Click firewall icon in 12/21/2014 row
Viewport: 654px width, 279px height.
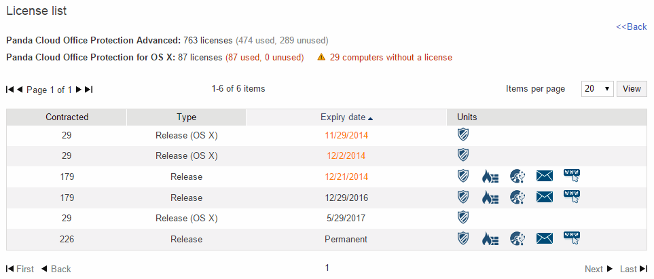490,177
